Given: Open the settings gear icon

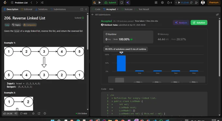Looking at the screenshot, I should coord(162,3).
